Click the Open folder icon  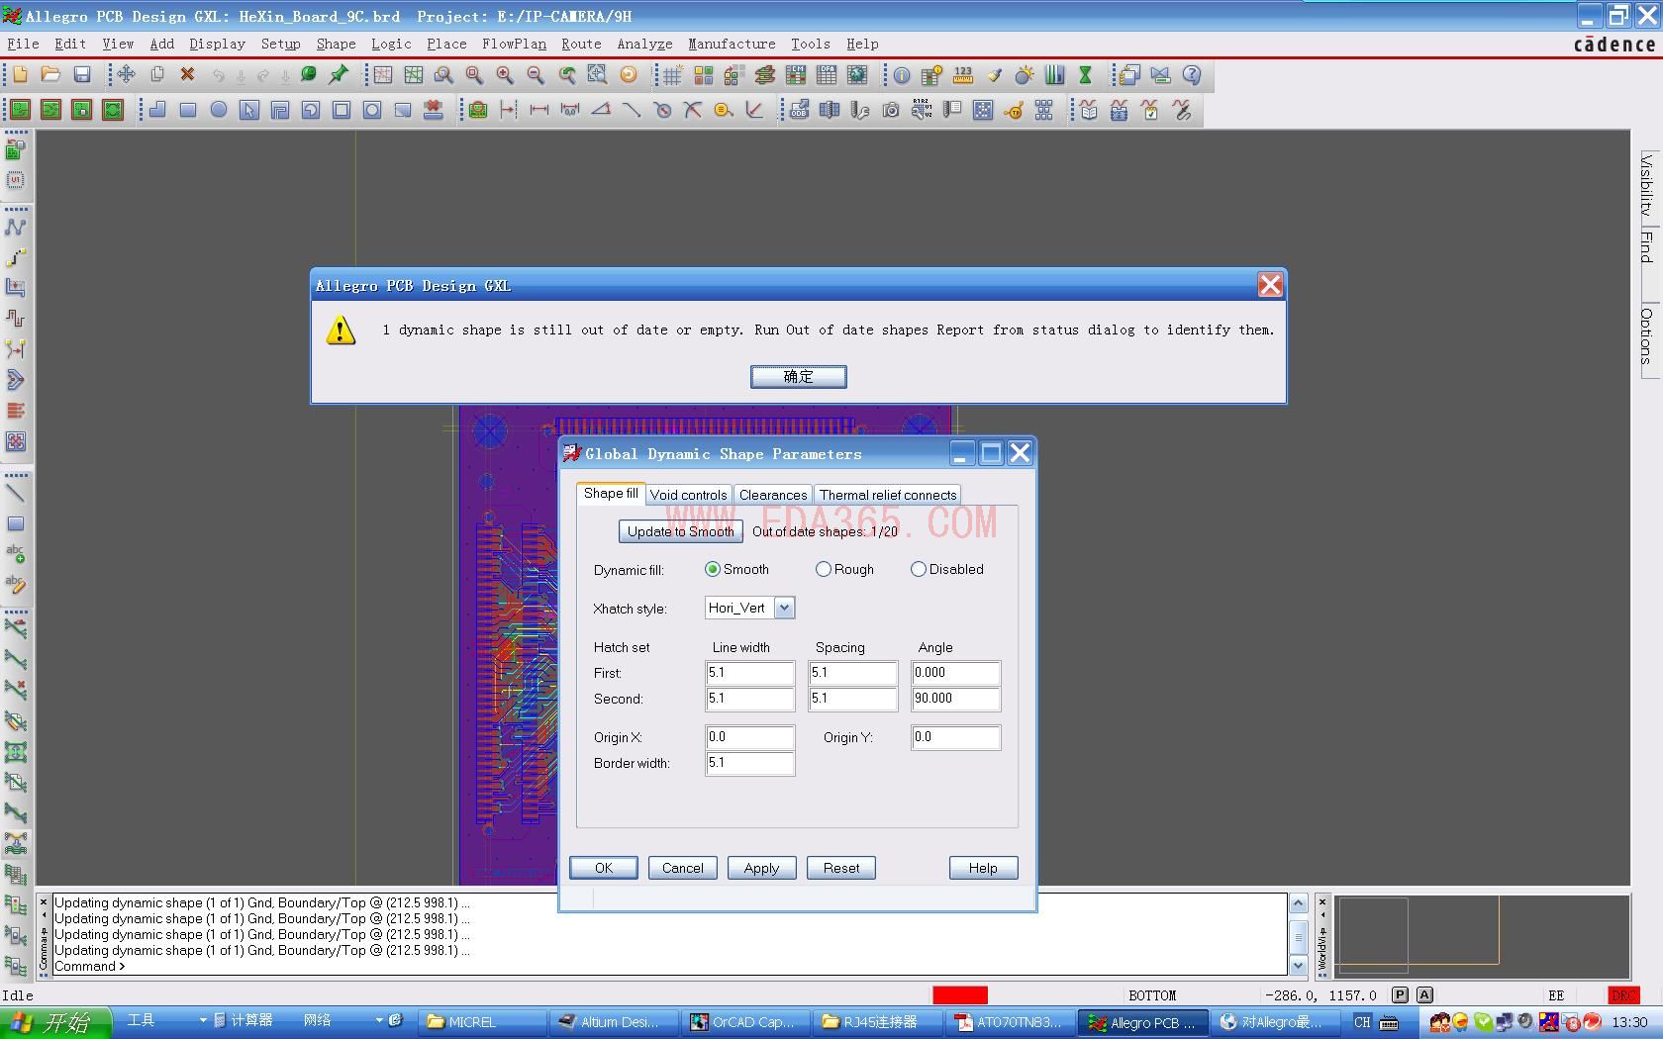50,75
